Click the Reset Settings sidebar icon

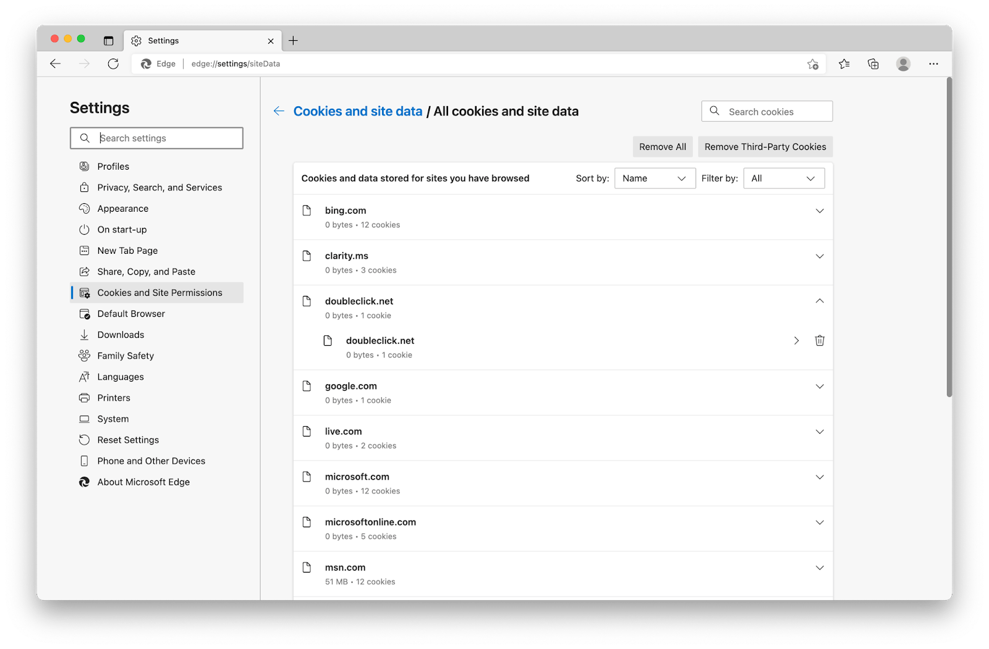pos(84,440)
